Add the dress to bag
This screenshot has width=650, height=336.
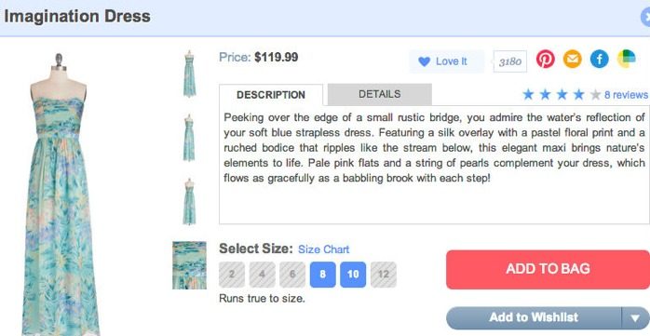click(x=548, y=269)
